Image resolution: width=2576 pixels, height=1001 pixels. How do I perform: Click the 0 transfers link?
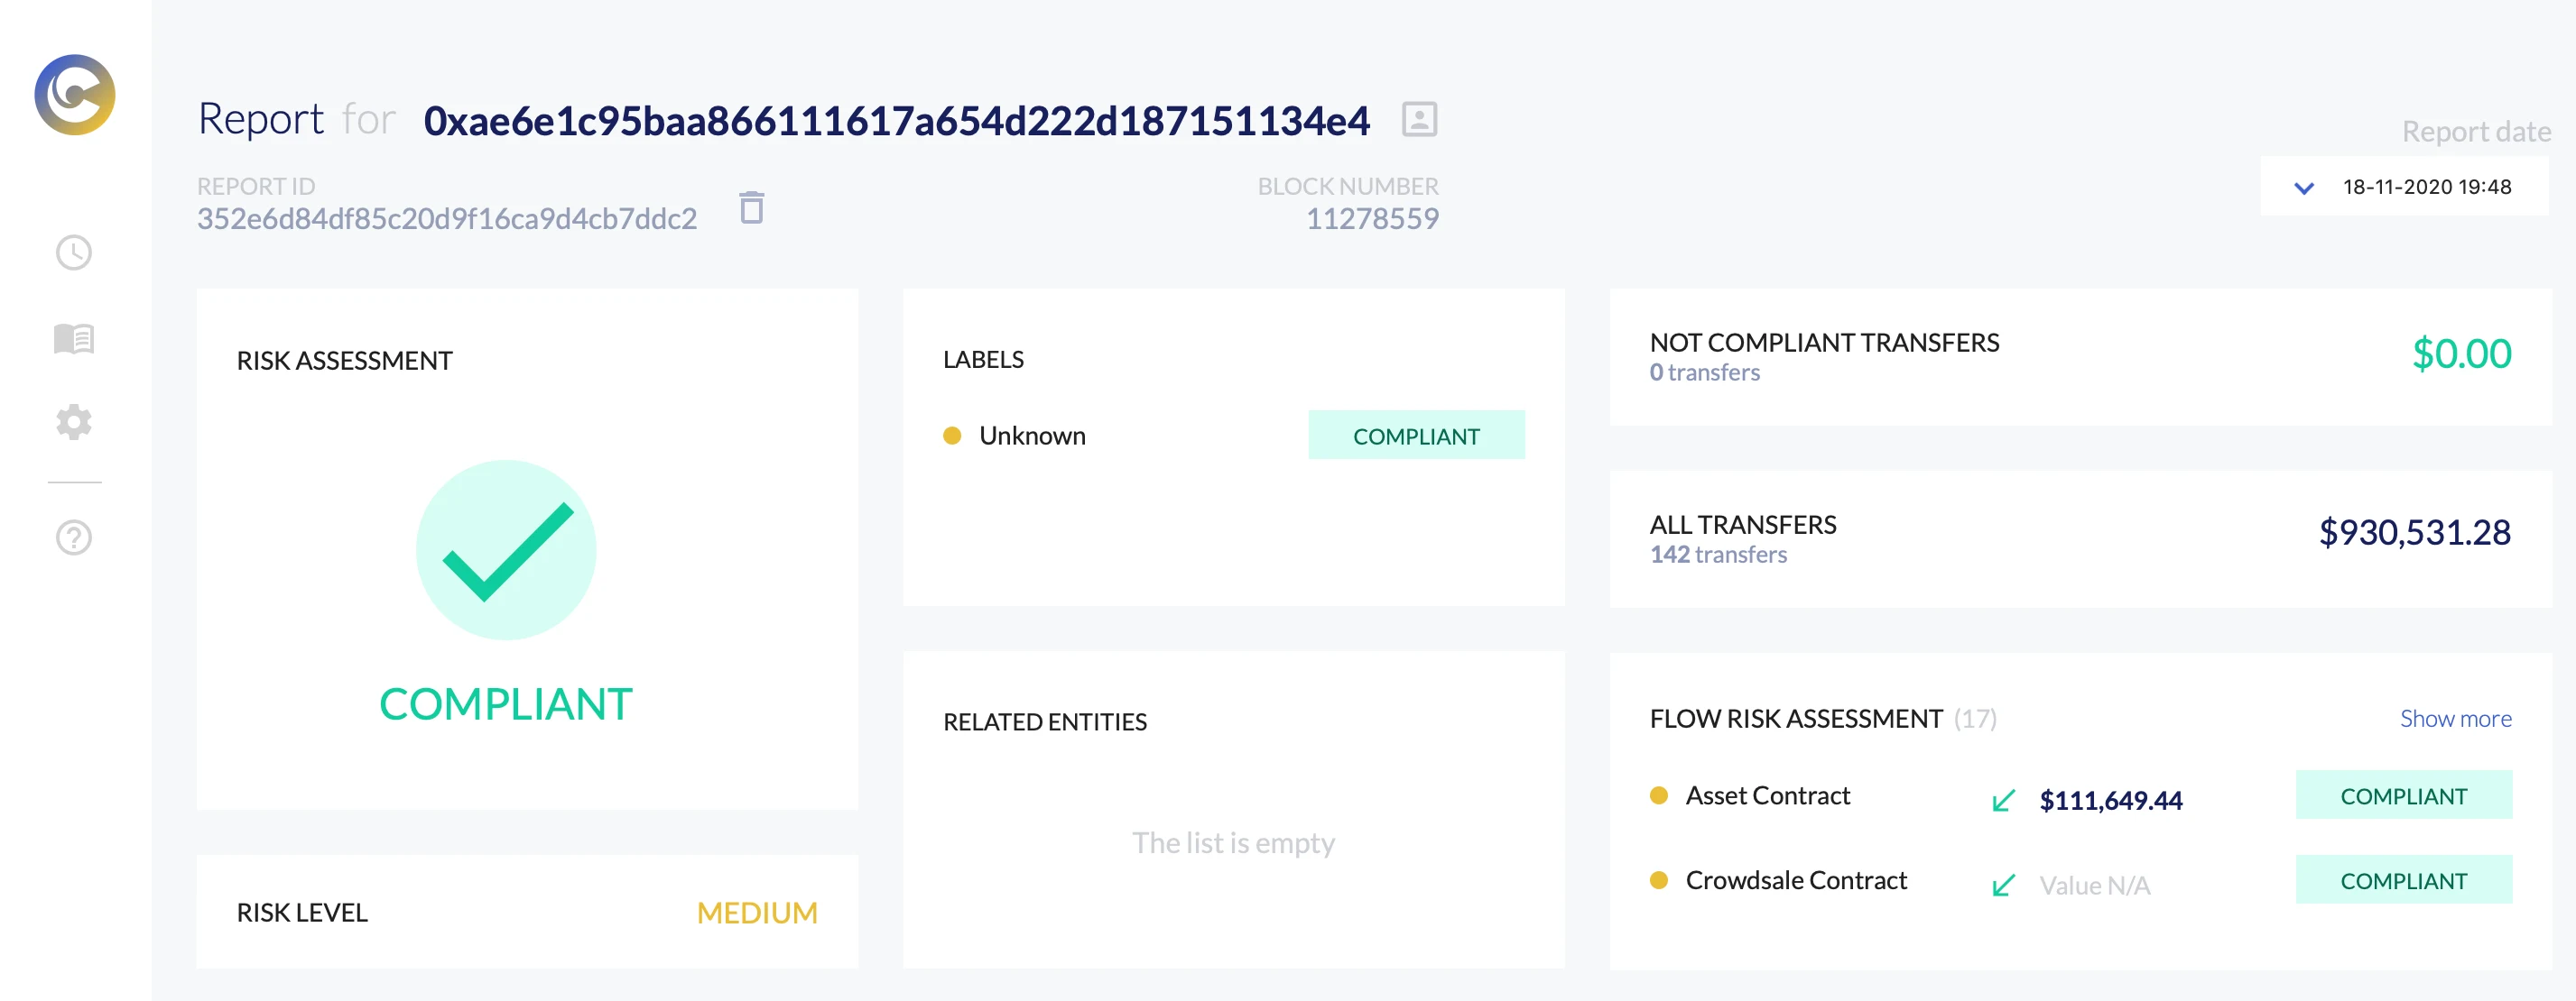1704,372
